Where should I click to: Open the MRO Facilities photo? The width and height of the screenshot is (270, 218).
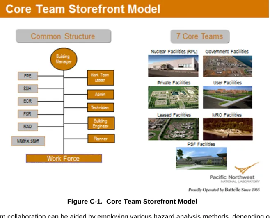coord(228,129)
